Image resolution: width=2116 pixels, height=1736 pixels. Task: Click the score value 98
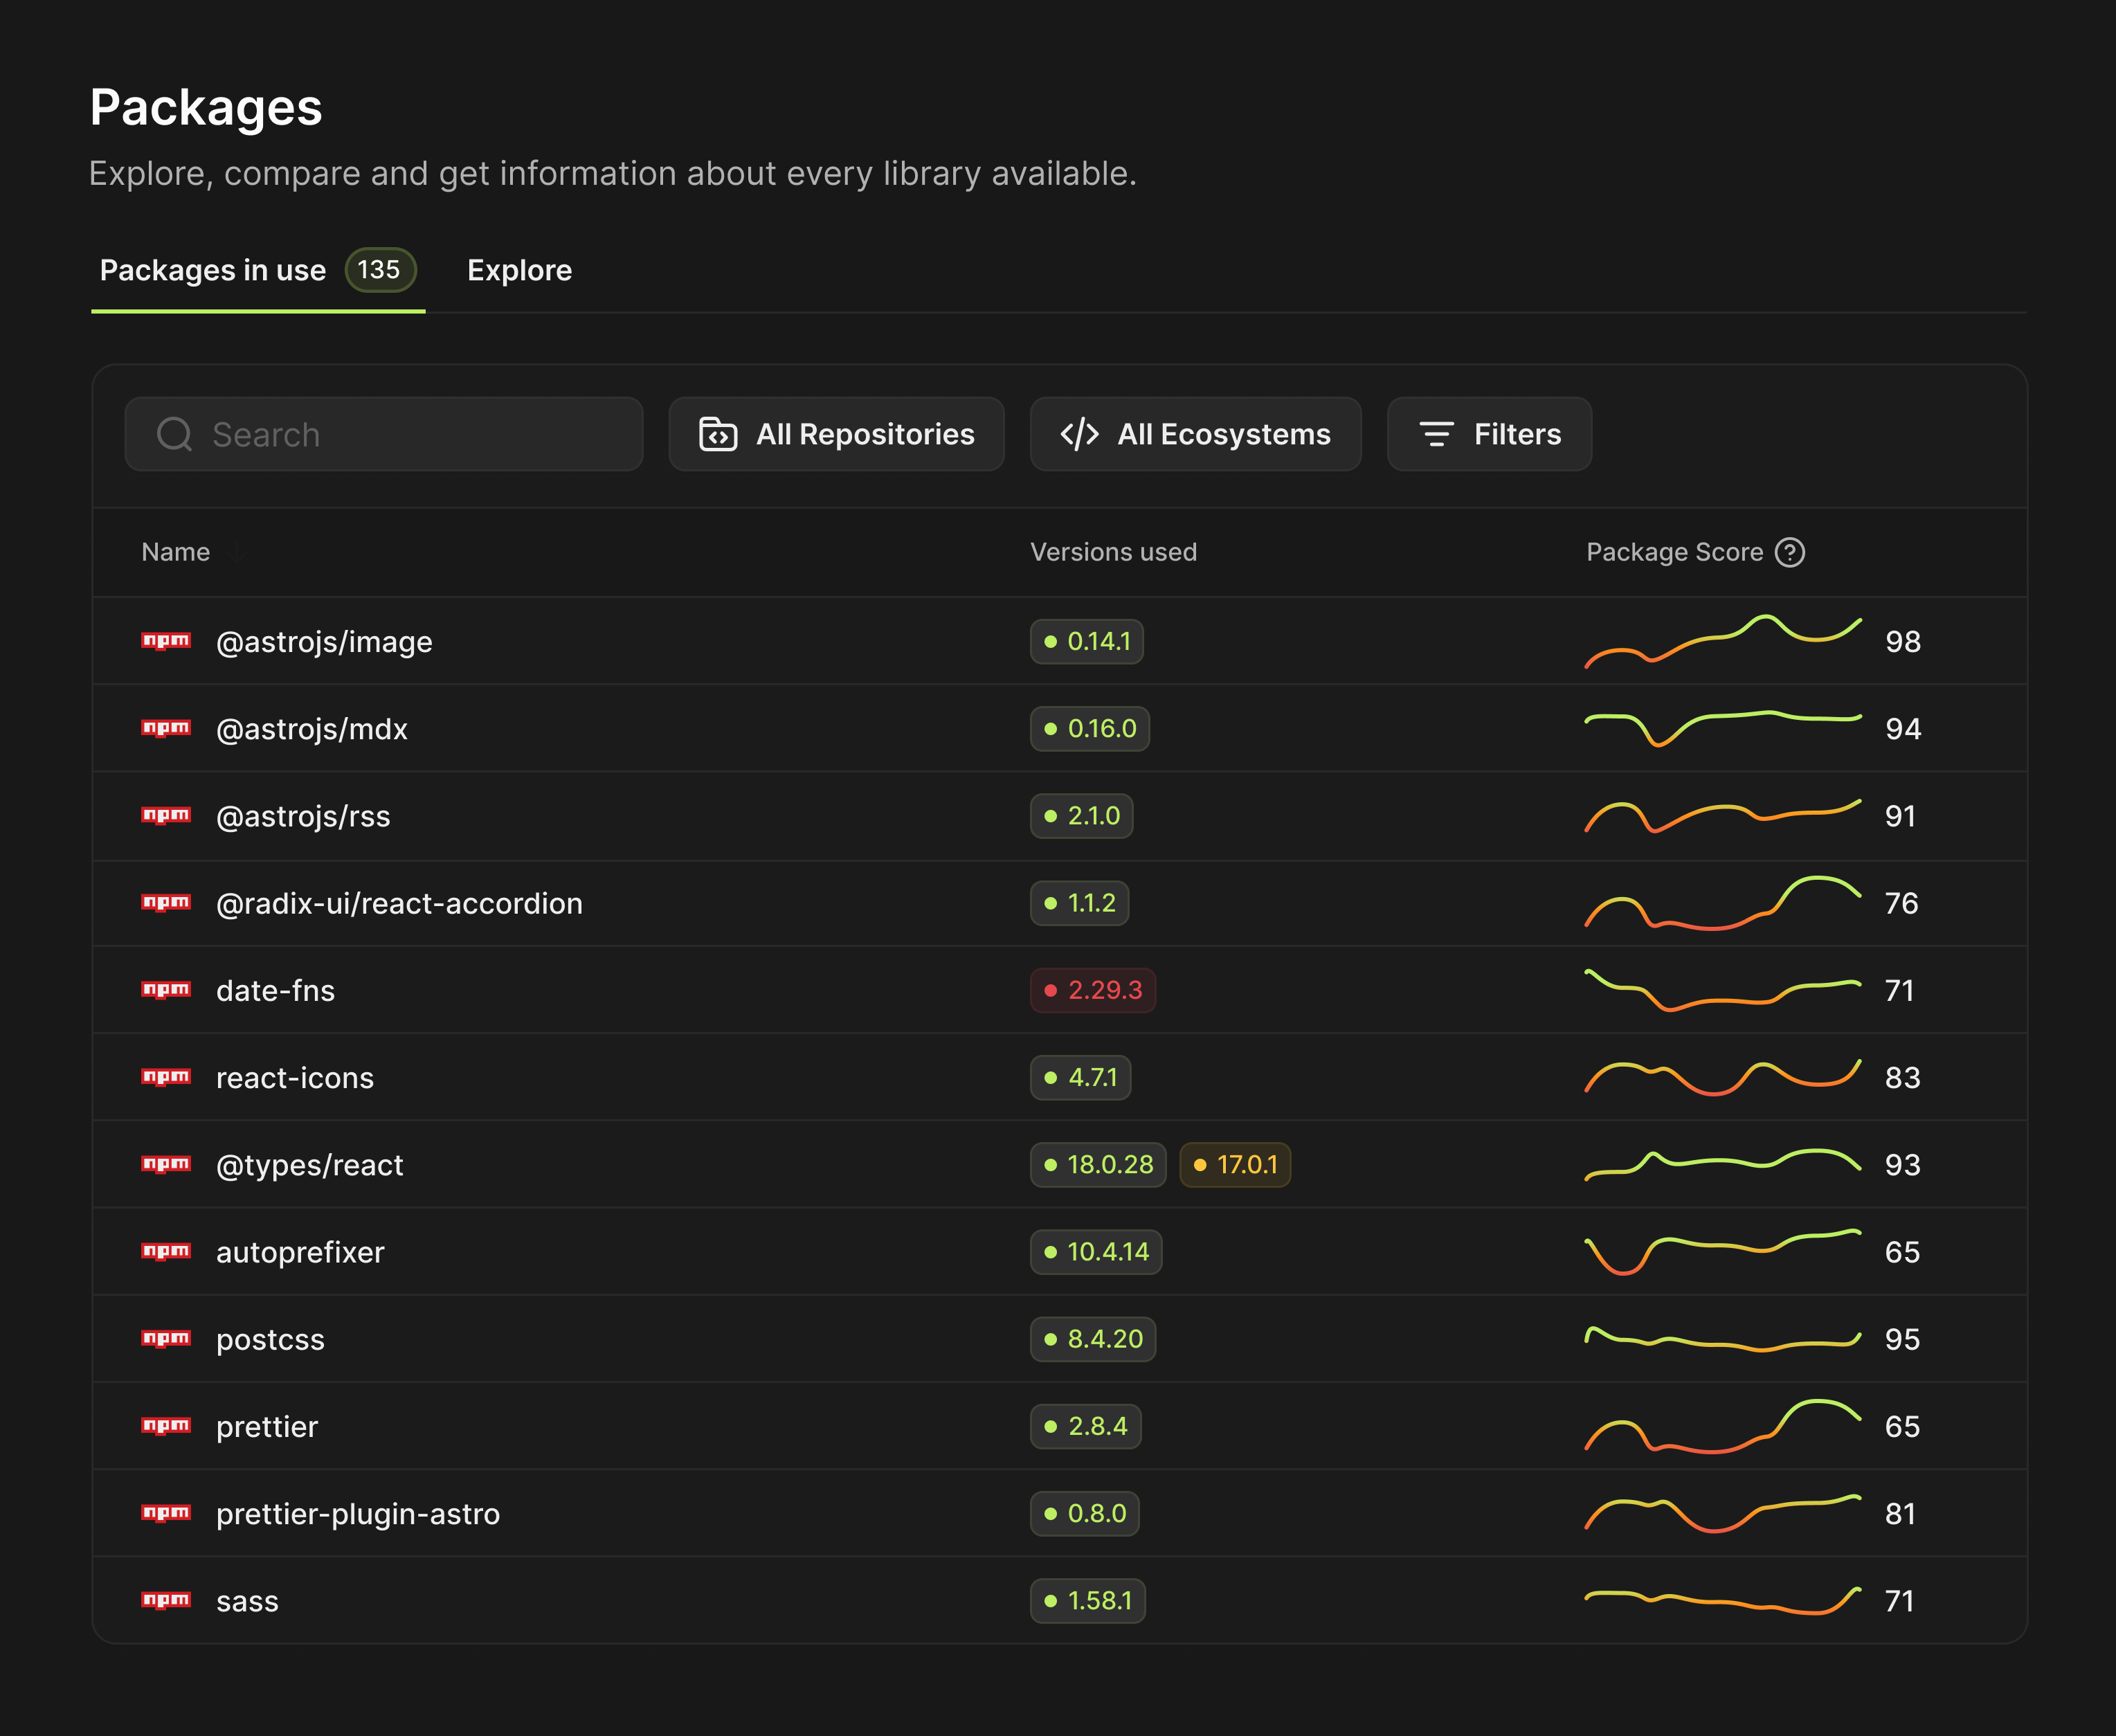tap(1903, 641)
